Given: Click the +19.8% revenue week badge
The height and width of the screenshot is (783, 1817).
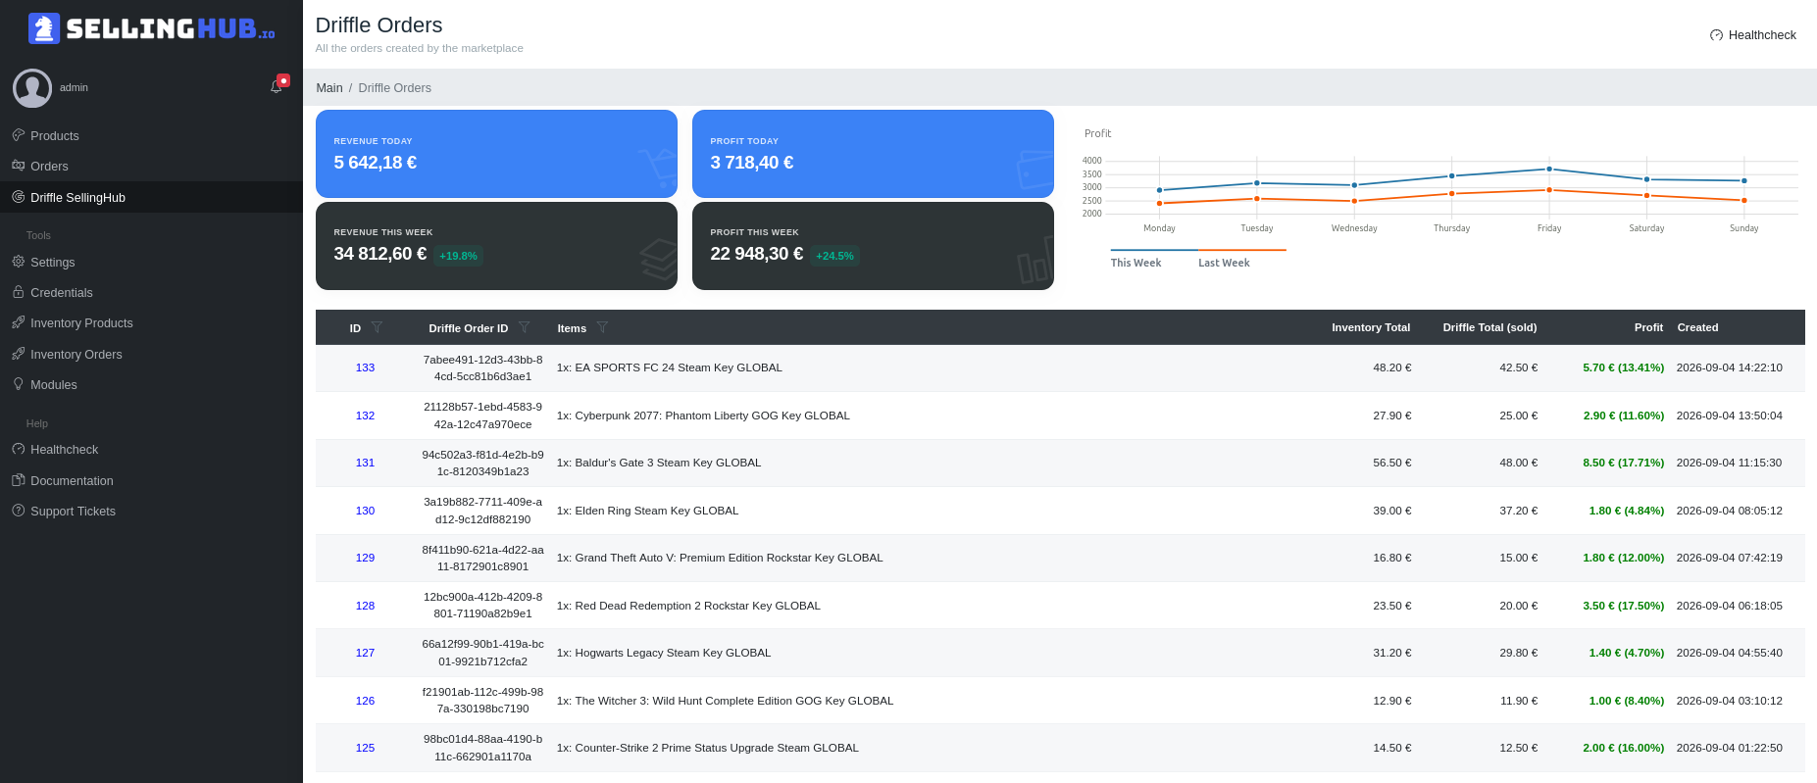Looking at the screenshot, I should tap(458, 256).
